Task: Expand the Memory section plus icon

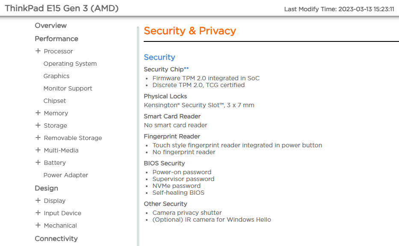Action: 38,113
